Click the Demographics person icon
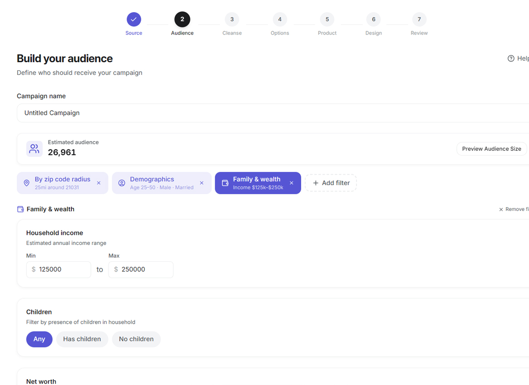Image resolution: width=529 pixels, height=385 pixels. 122,183
